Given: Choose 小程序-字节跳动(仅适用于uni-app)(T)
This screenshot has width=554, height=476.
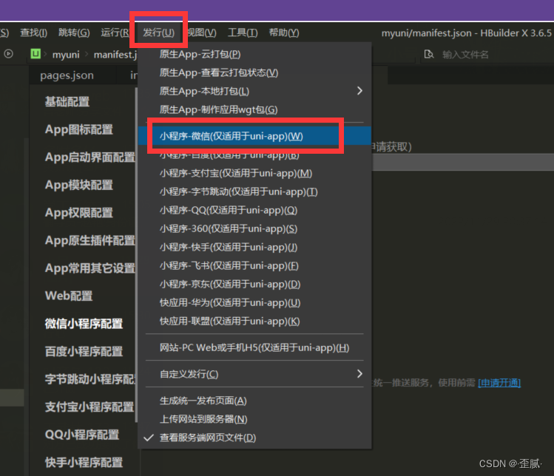Looking at the screenshot, I should point(254,191).
